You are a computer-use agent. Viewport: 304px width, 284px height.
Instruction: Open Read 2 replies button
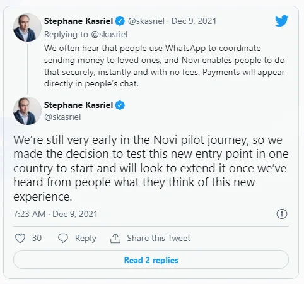tap(151, 260)
